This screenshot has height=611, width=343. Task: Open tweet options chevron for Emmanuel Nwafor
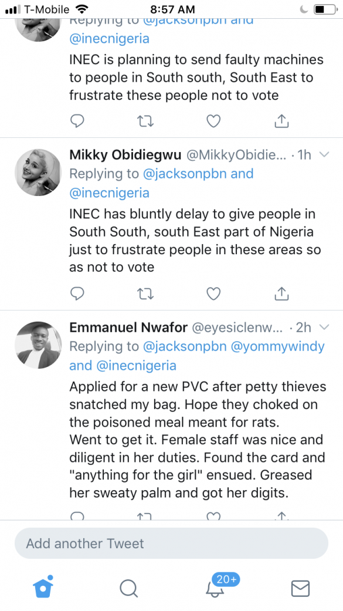point(324,327)
